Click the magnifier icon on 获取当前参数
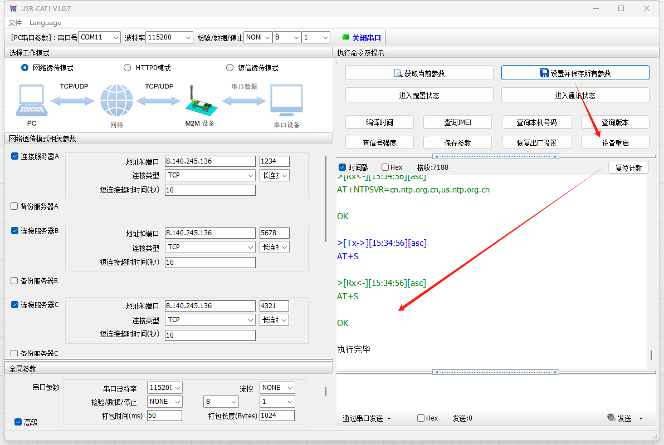 pos(398,73)
